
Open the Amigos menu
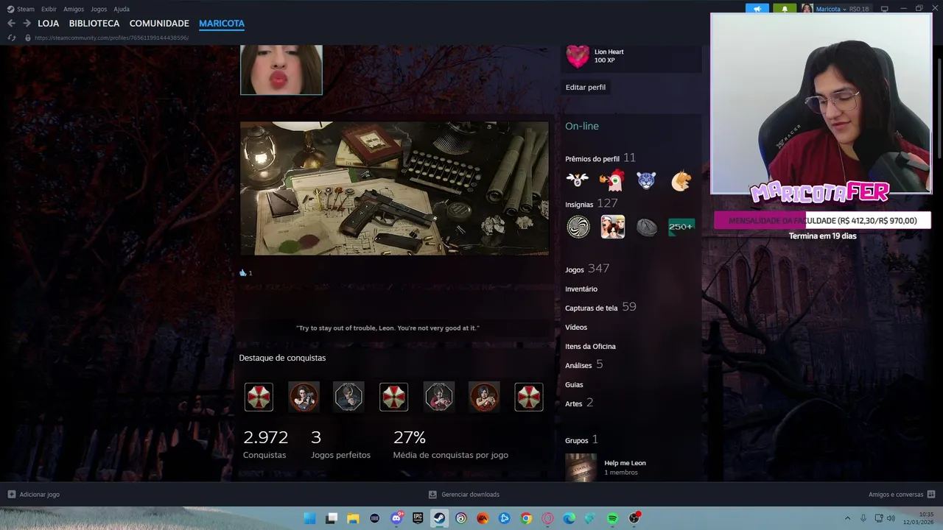tap(74, 9)
